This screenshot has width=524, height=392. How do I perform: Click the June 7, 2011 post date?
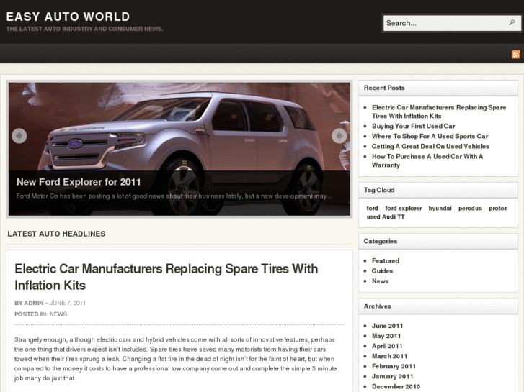68,303
